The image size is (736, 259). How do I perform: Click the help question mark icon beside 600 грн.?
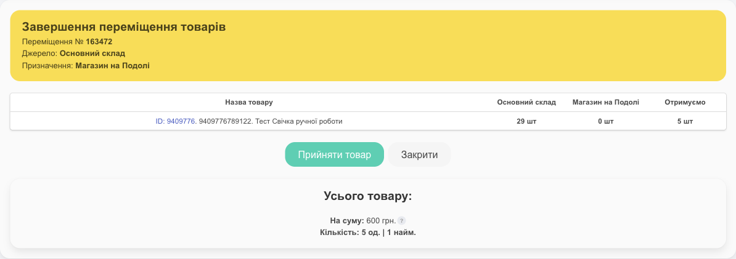click(x=401, y=221)
